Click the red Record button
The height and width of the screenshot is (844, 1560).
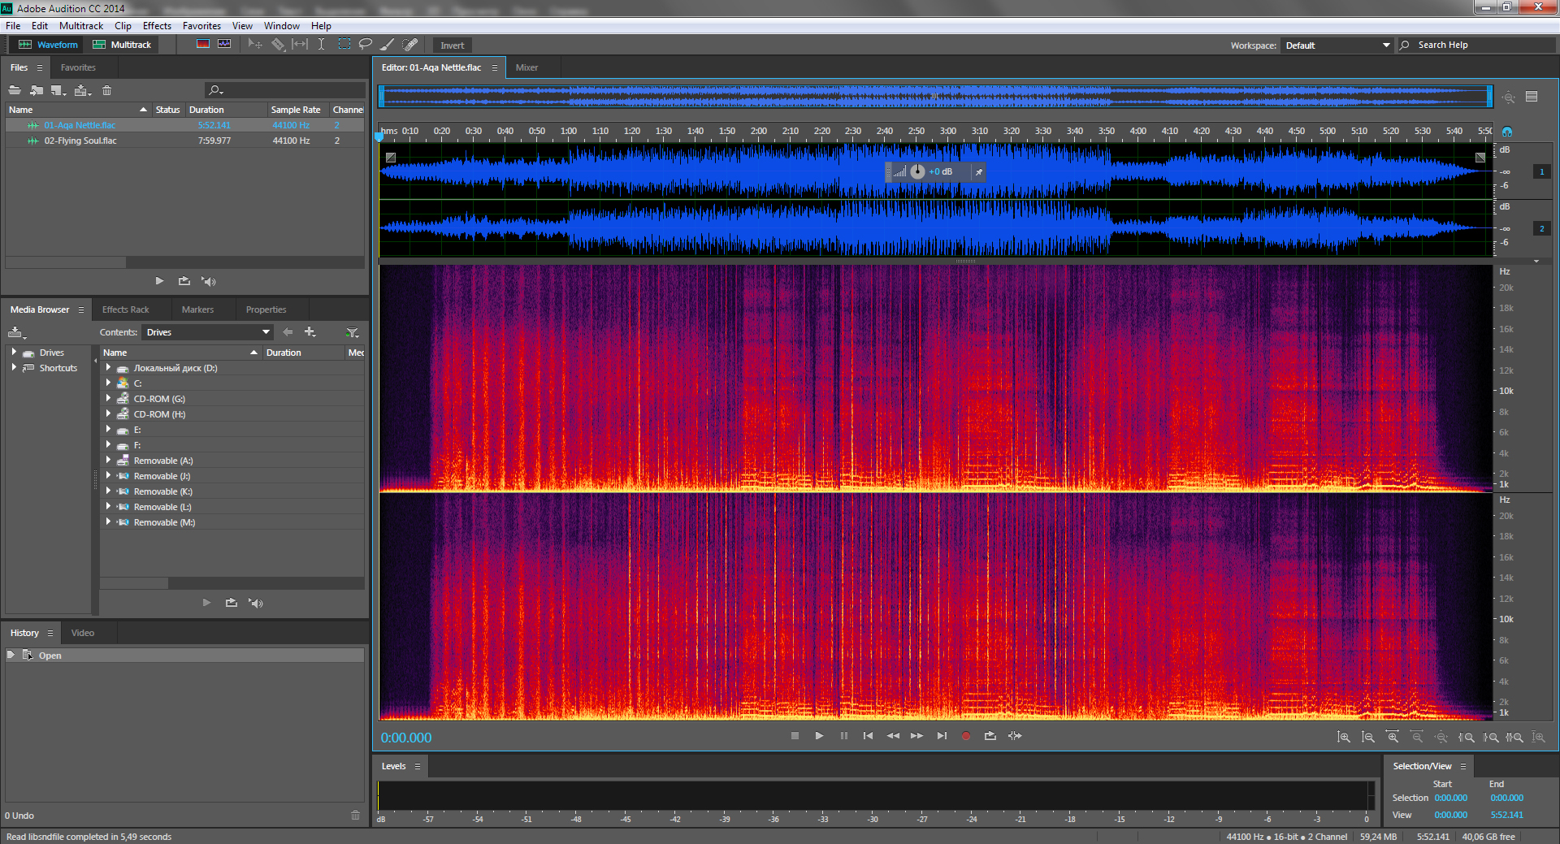965,736
